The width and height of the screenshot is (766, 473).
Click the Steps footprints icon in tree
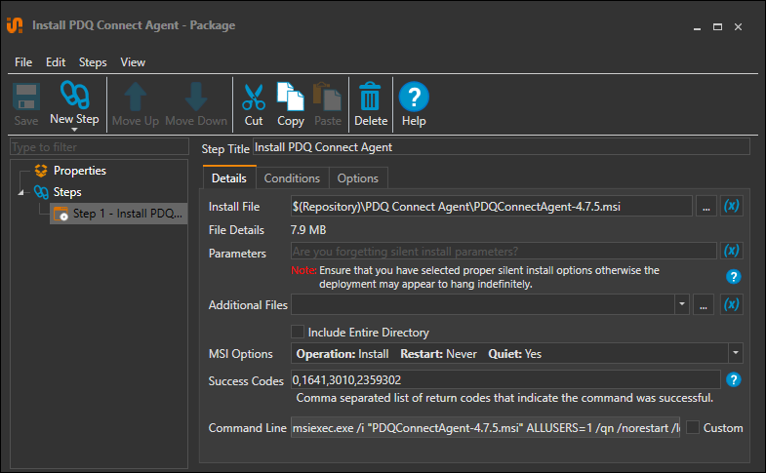coord(41,192)
